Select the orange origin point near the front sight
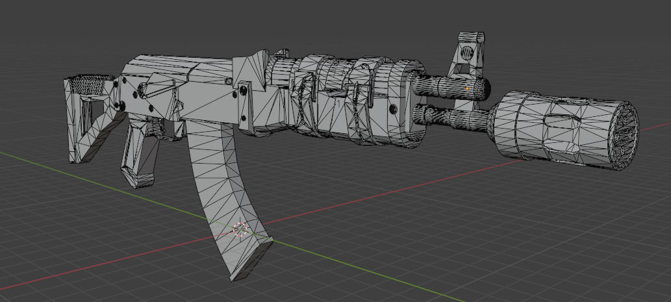The width and height of the screenshot is (671, 302). 467,87
